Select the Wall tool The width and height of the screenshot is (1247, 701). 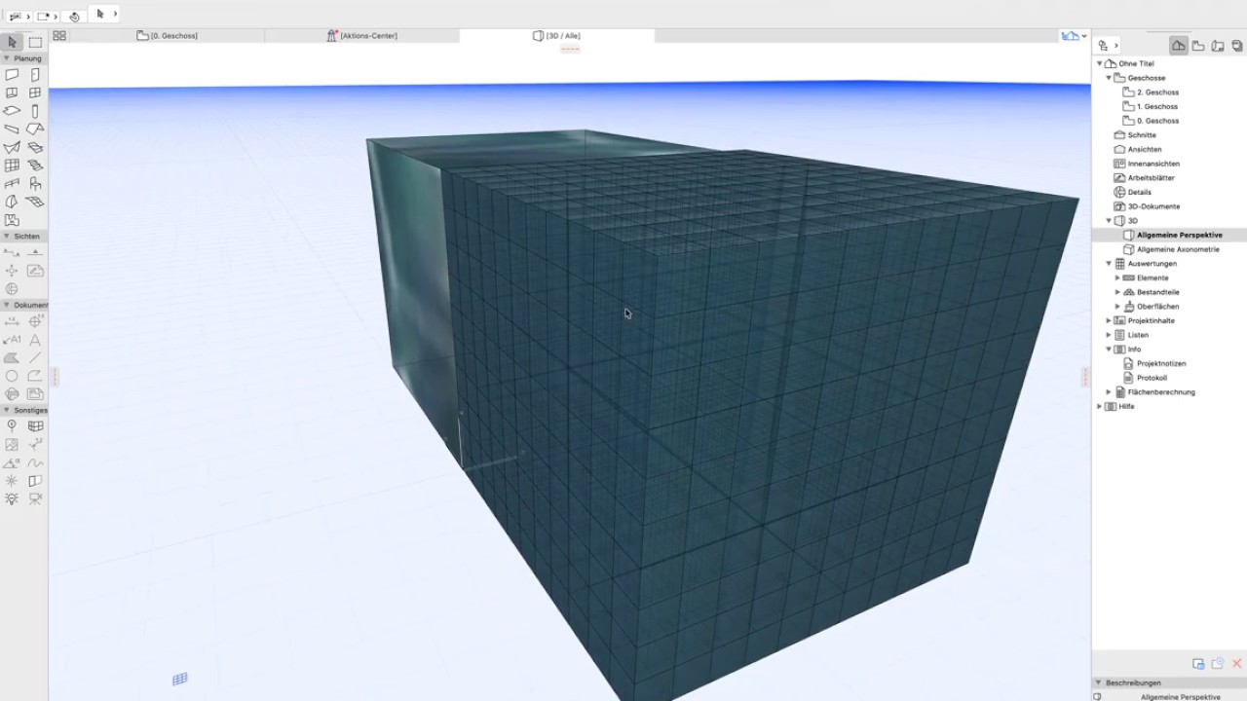click(12, 75)
